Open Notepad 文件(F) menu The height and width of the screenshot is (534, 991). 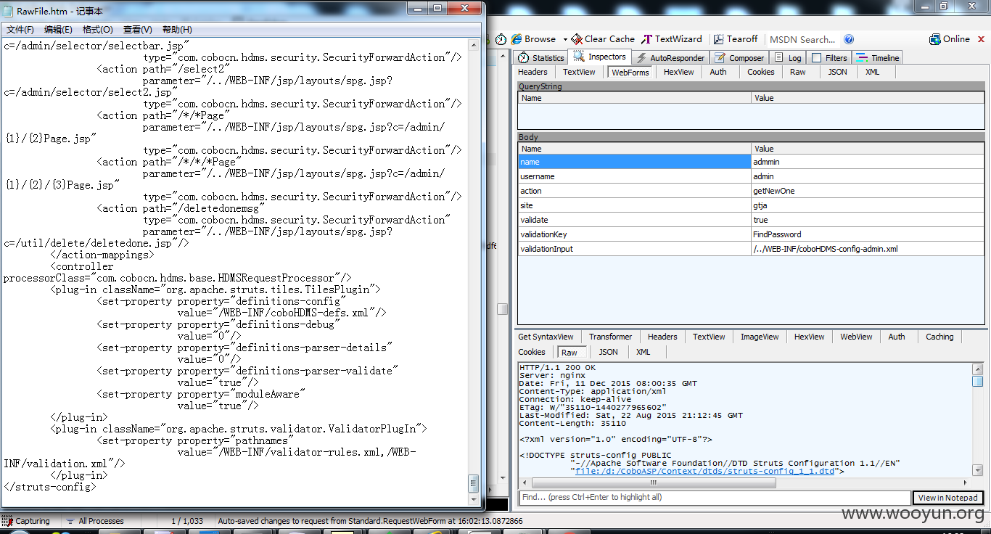(x=20, y=30)
